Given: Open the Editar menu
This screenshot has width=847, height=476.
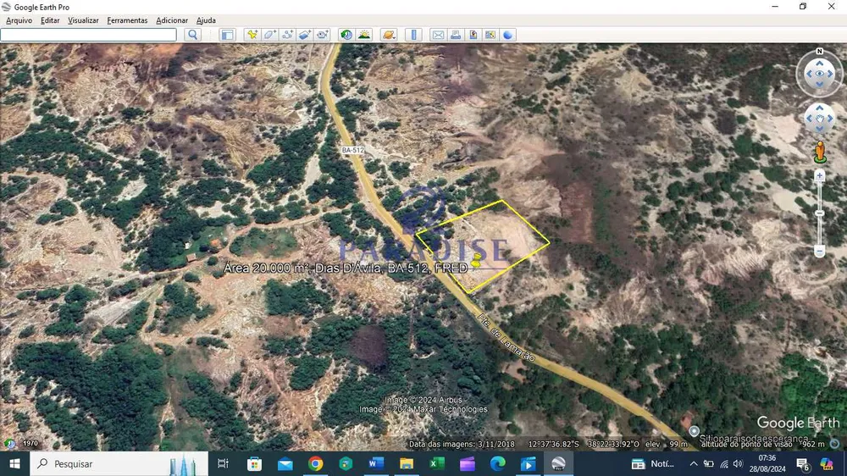Looking at the screenshot, I should point(50,20).
